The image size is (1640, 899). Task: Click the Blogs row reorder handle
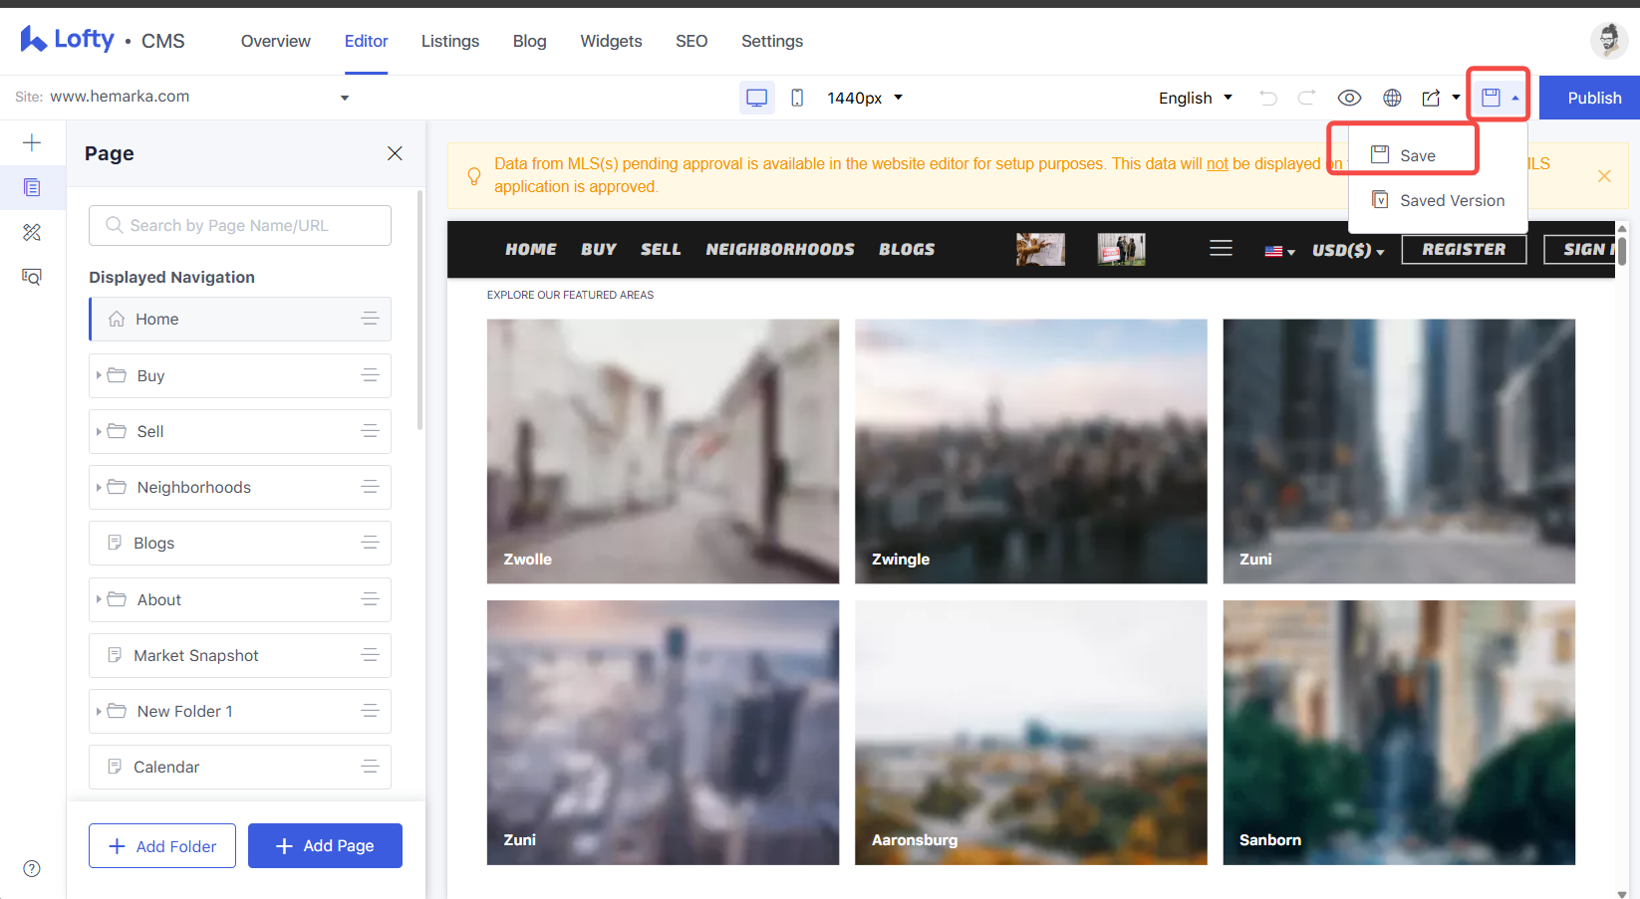coord(370,543)
